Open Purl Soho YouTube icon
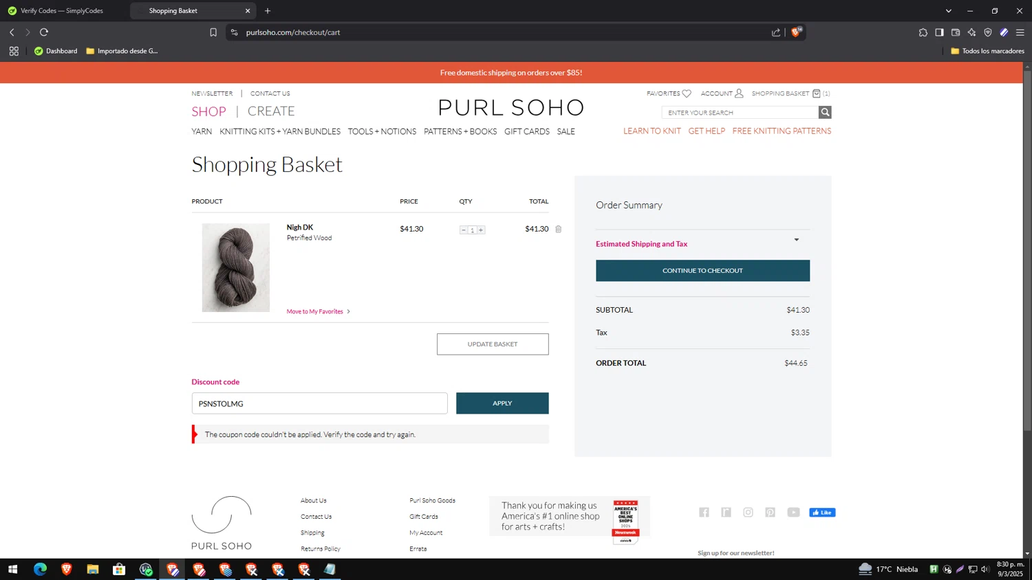This screenshot has width=1032, height=580. 793,512
